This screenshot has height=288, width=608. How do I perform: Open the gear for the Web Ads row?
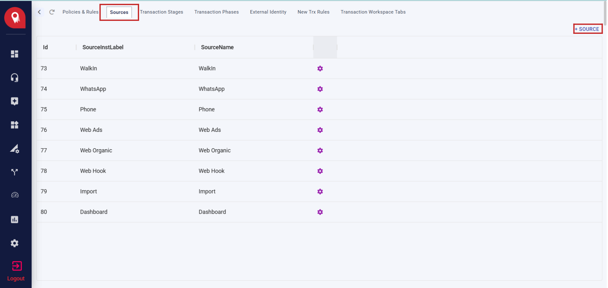[x=320, y=130]
